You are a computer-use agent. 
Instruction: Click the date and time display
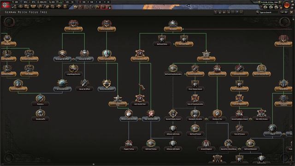pyautogui.click(x=269, y=2)
